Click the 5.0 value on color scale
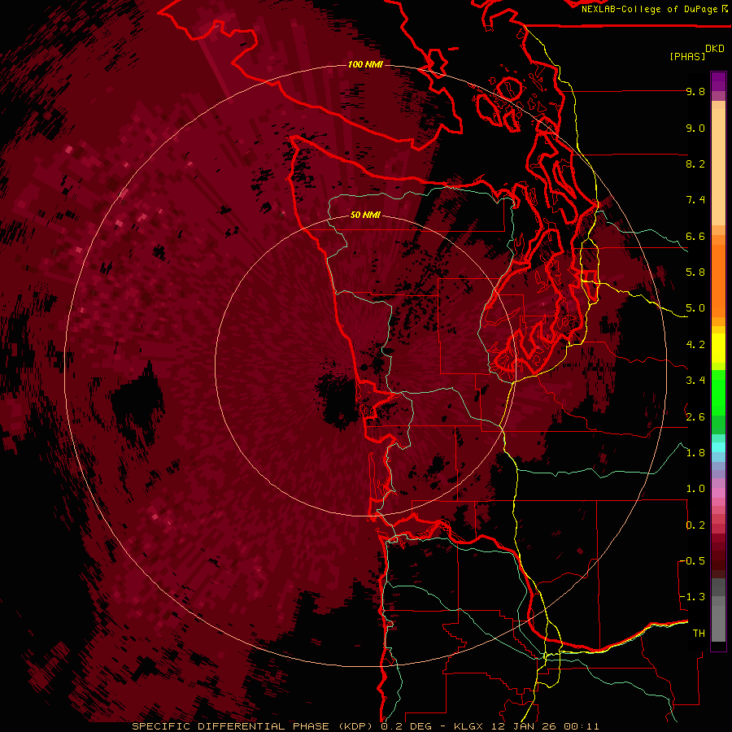The image size is (732, 732). [x=695, y=308]
